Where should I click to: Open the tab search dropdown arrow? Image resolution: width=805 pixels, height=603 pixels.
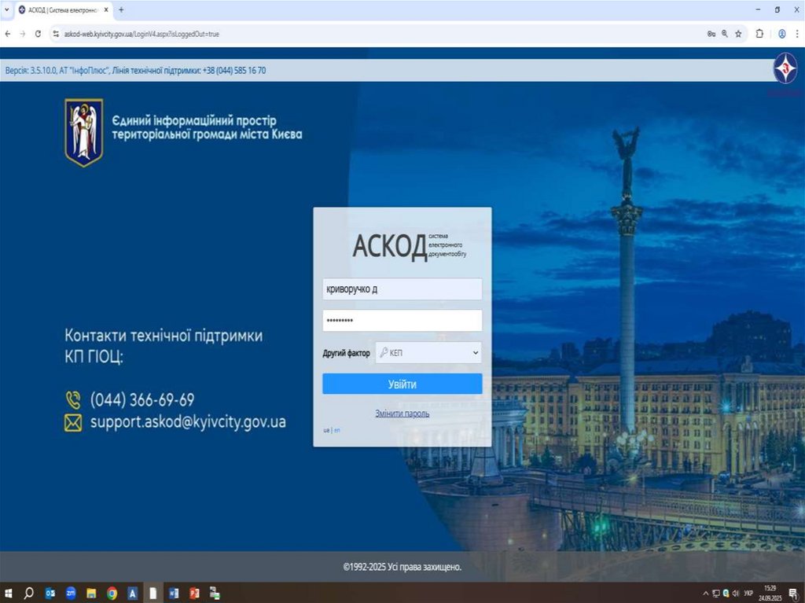point(6,9)
